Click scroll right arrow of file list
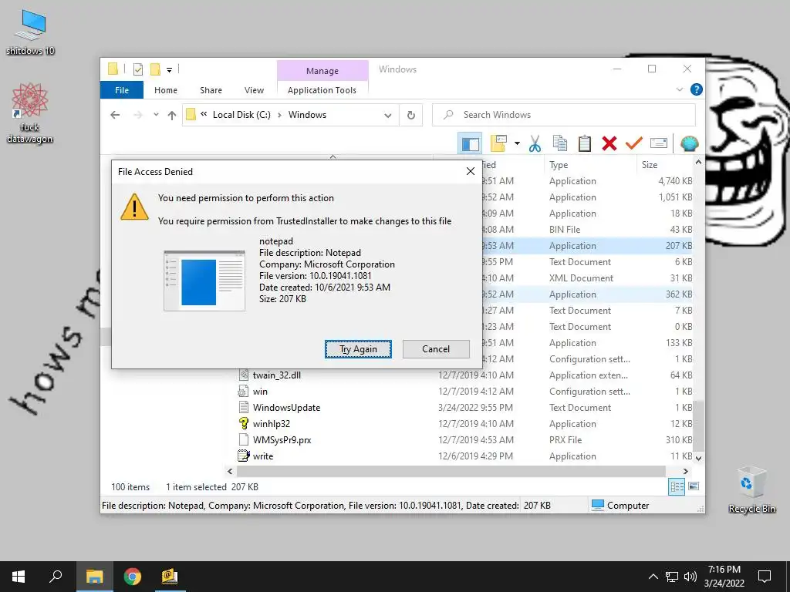Image resolution: width=790 pixels, height=592 pixels. point(685,471)
